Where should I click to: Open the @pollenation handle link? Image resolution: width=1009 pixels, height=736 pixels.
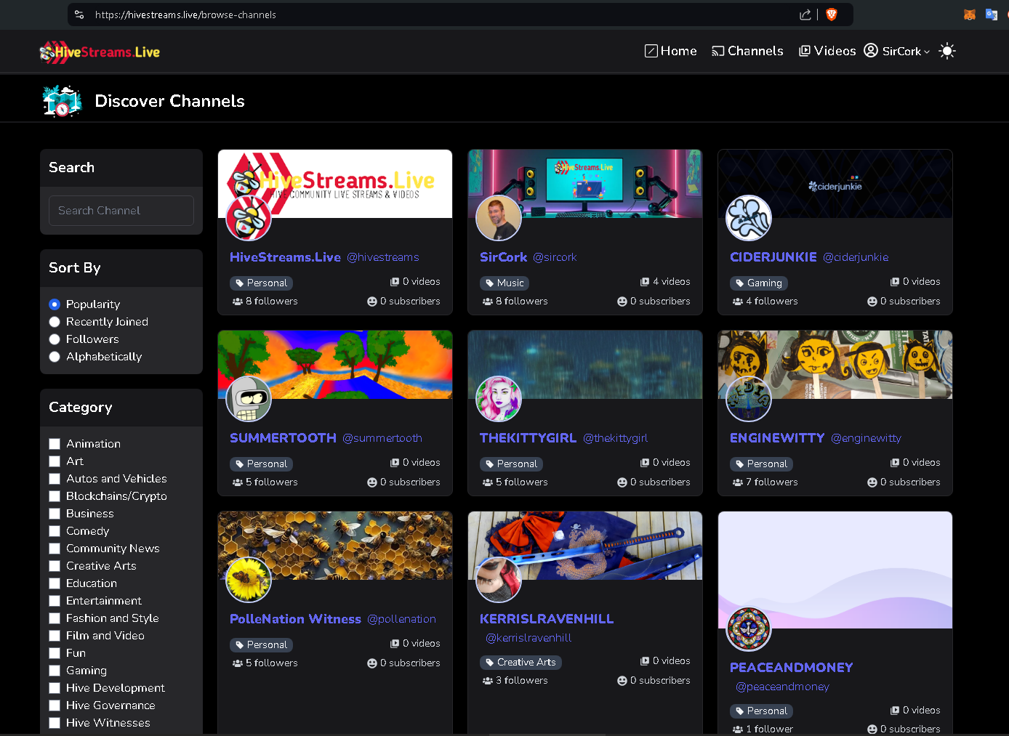click(401, 619)
